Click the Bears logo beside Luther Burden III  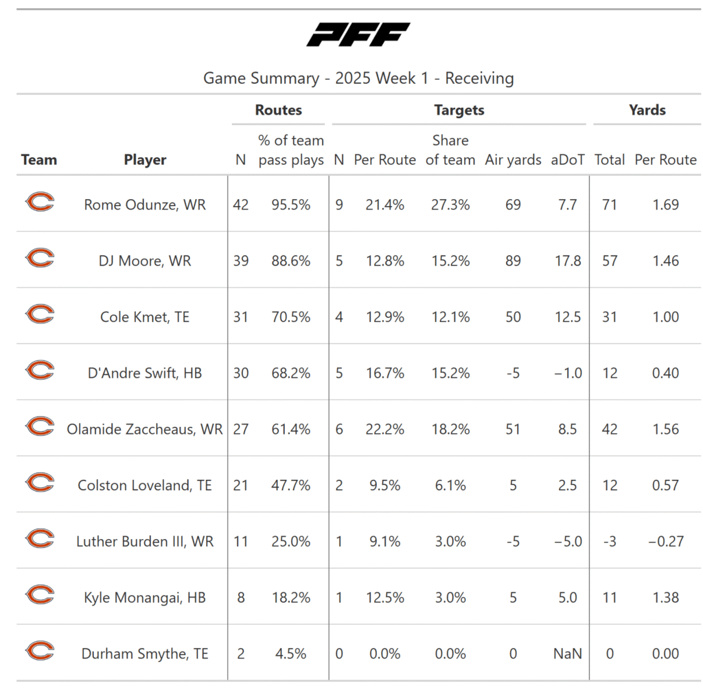point(39,540)
